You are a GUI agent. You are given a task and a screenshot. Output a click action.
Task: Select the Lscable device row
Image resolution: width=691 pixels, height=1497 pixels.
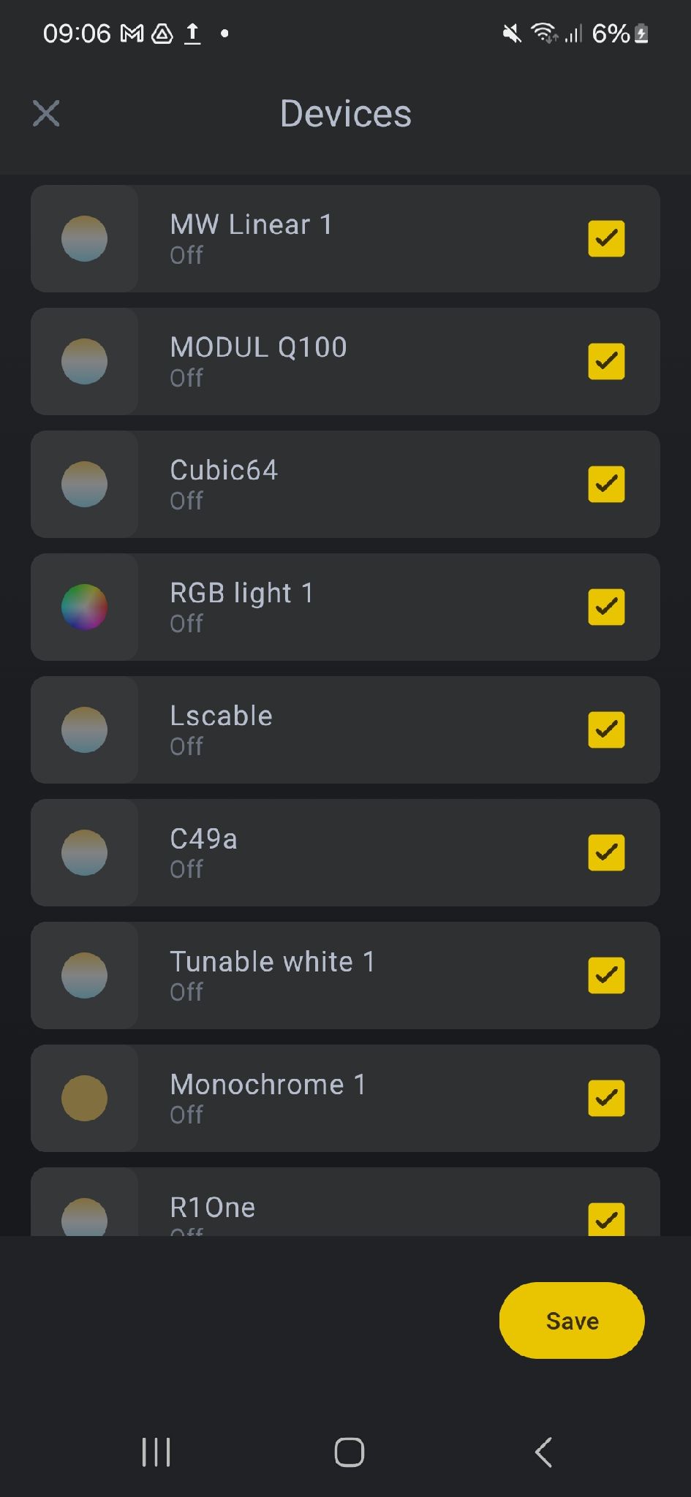(366, 729)
